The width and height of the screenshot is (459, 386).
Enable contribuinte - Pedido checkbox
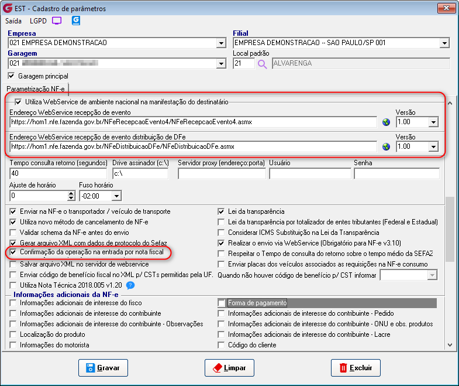pyautogui.click(x=221, y=313)
